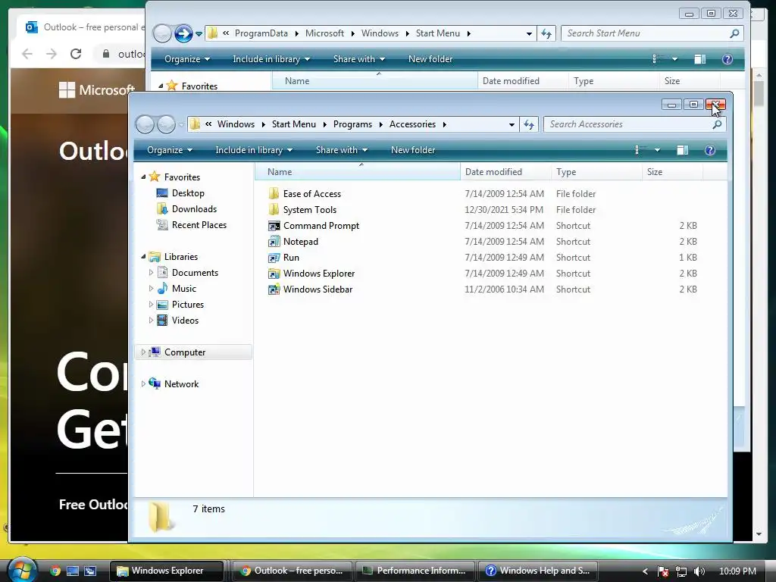The width and height of the screenshot is (776, 582).
Task: Click Help icon in Start Menu window
Action: (x=727, y=59)
